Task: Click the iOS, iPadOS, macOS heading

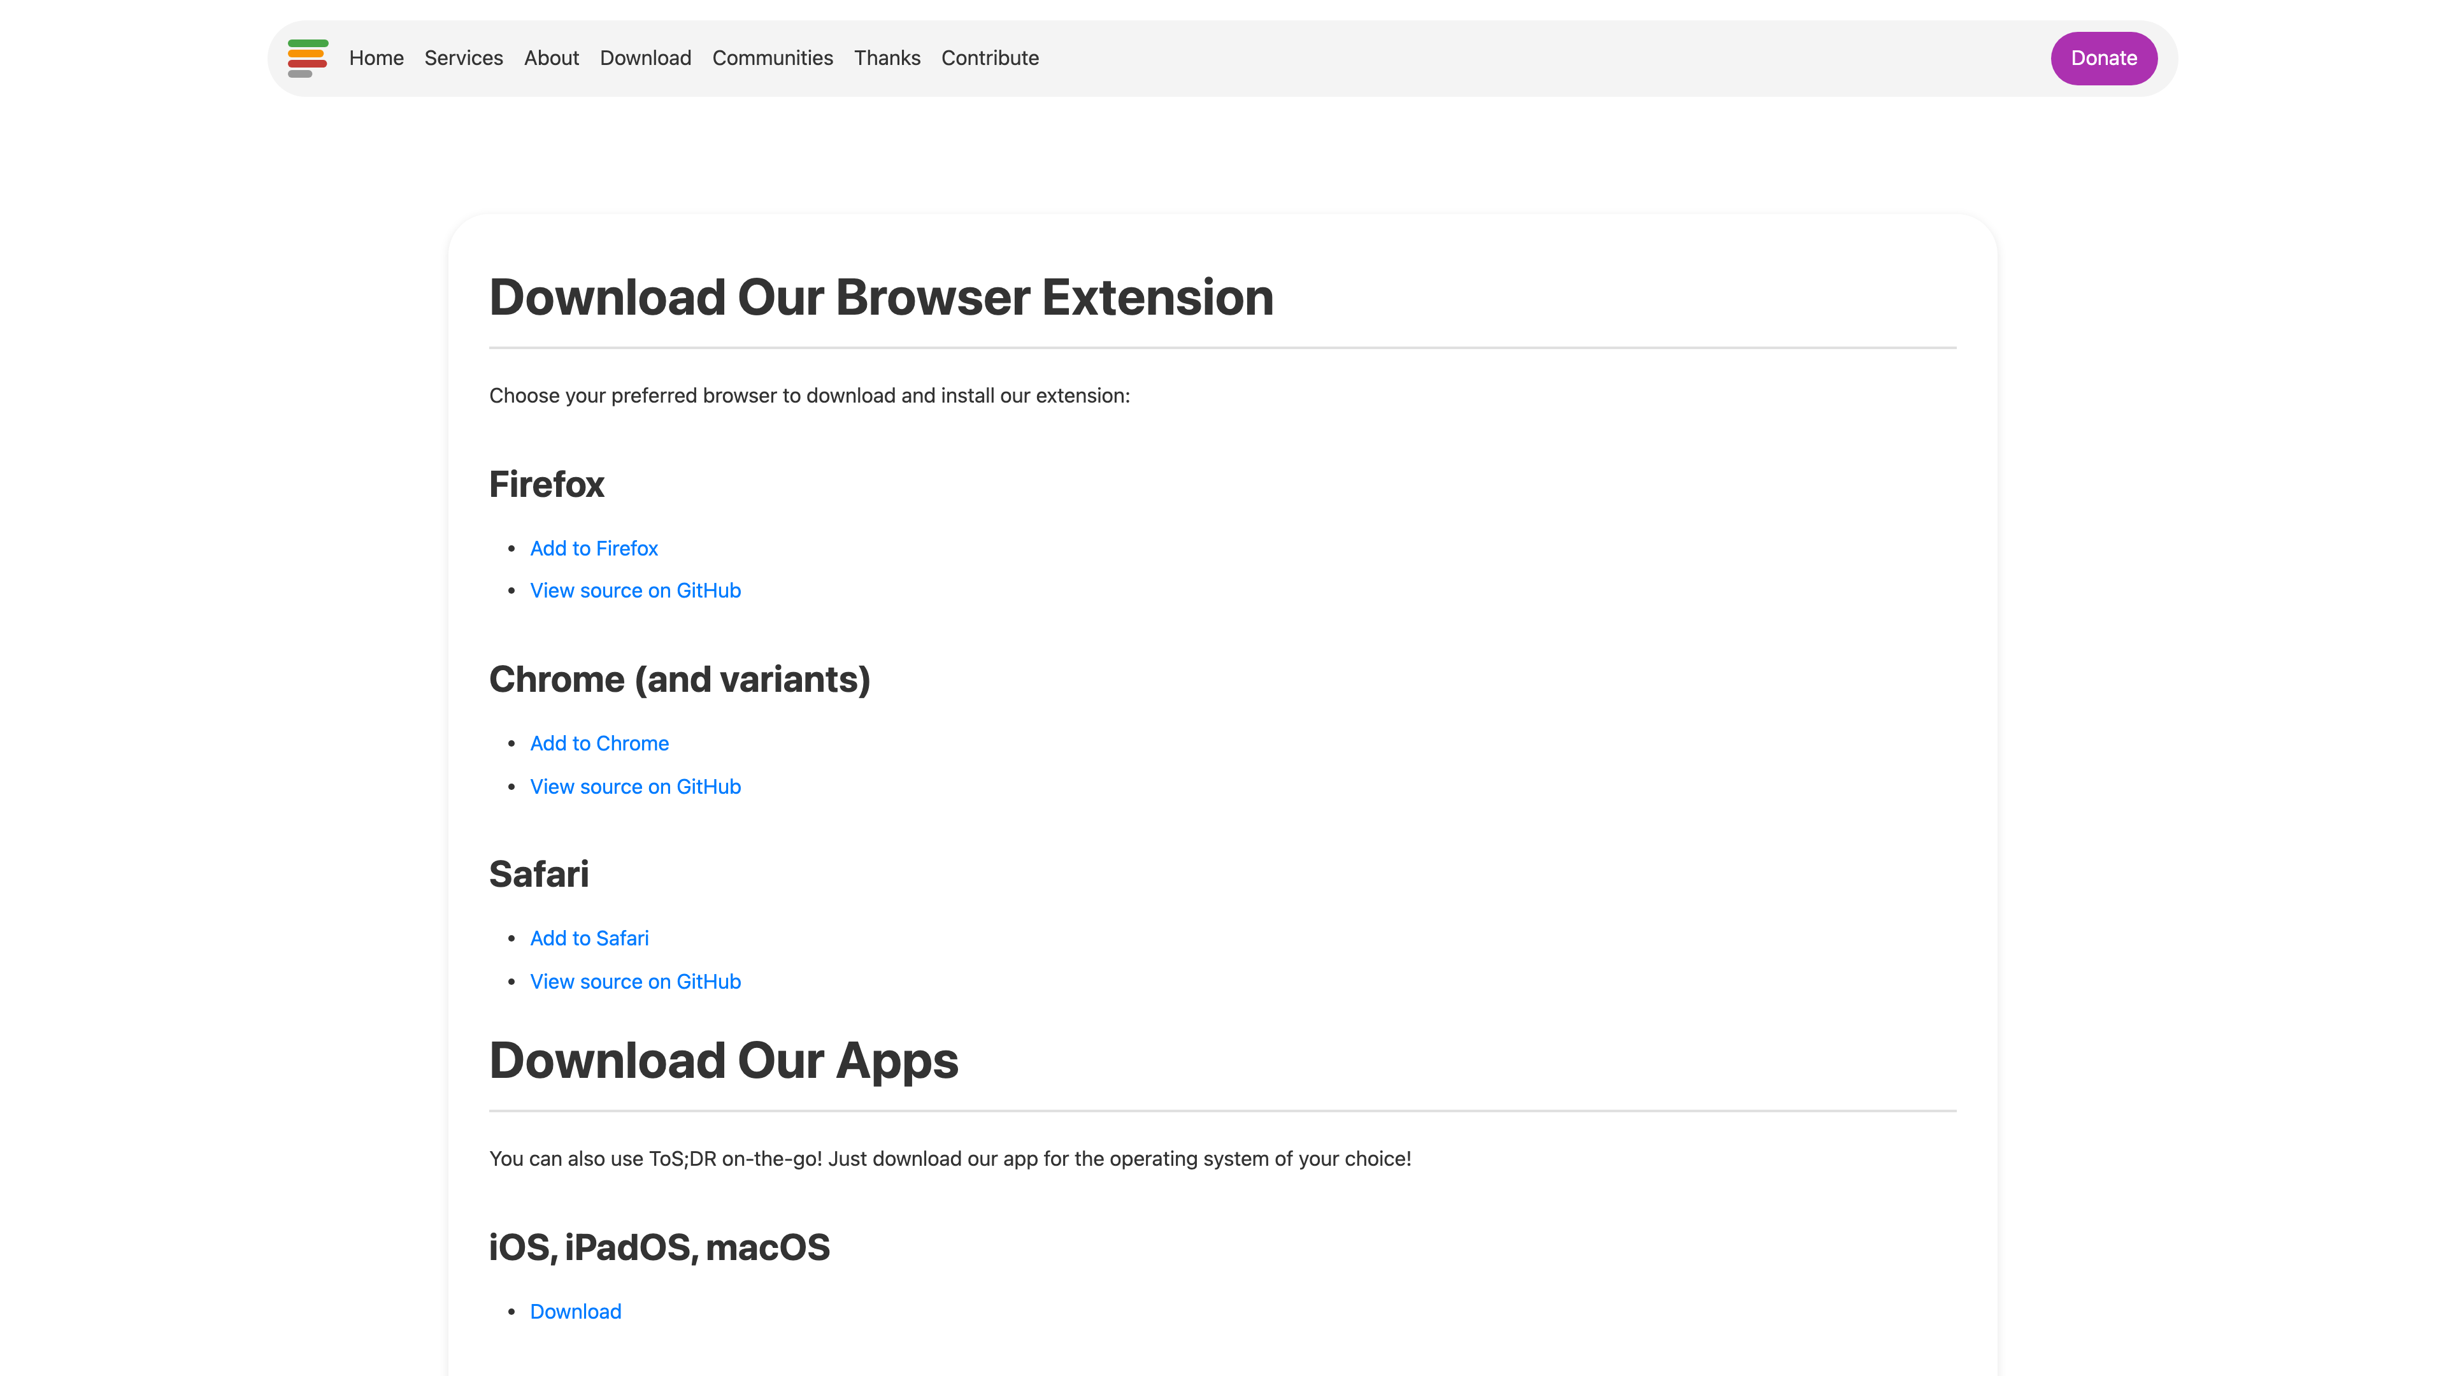Action: click(659, 1248)
